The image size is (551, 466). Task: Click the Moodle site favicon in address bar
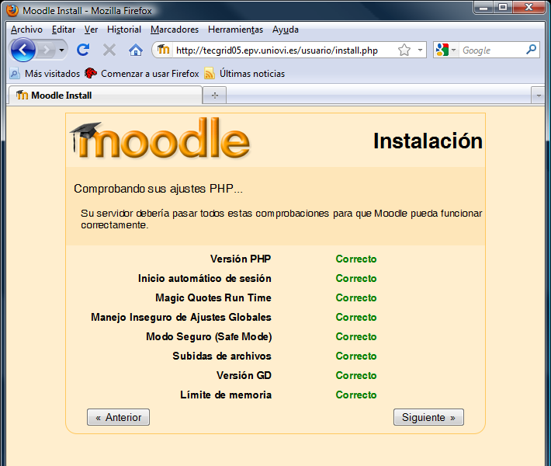pos(164,50)
